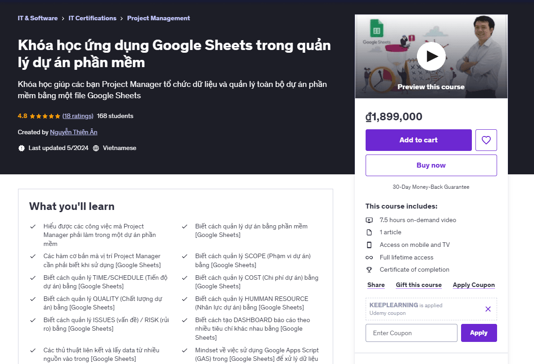
Task: Click '1 article' text
Action: (x=390, y=232)
